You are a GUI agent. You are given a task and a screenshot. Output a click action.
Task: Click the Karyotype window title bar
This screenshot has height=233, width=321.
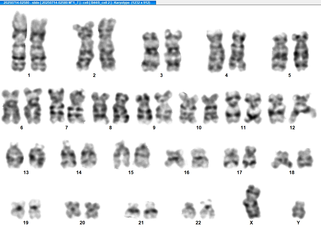78,2
